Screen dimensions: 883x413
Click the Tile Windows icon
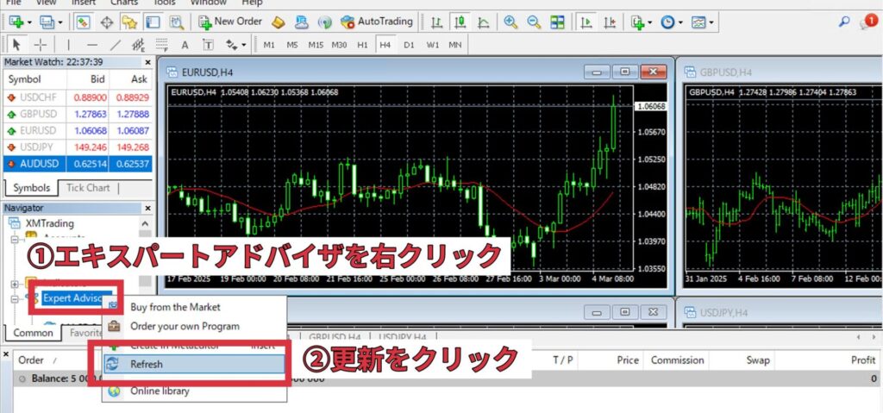[558, 22]
